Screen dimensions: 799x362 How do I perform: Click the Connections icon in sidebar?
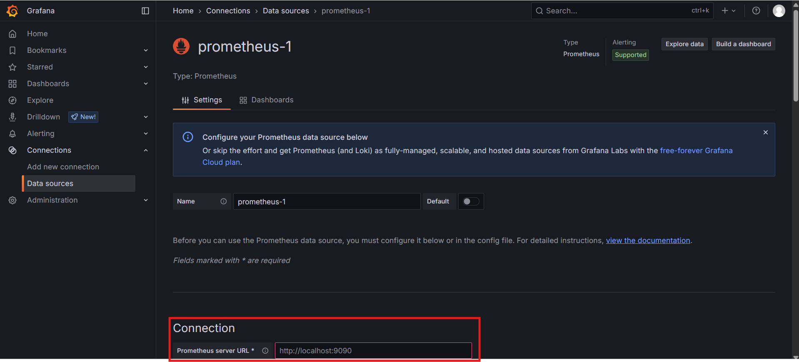point(12,150)
